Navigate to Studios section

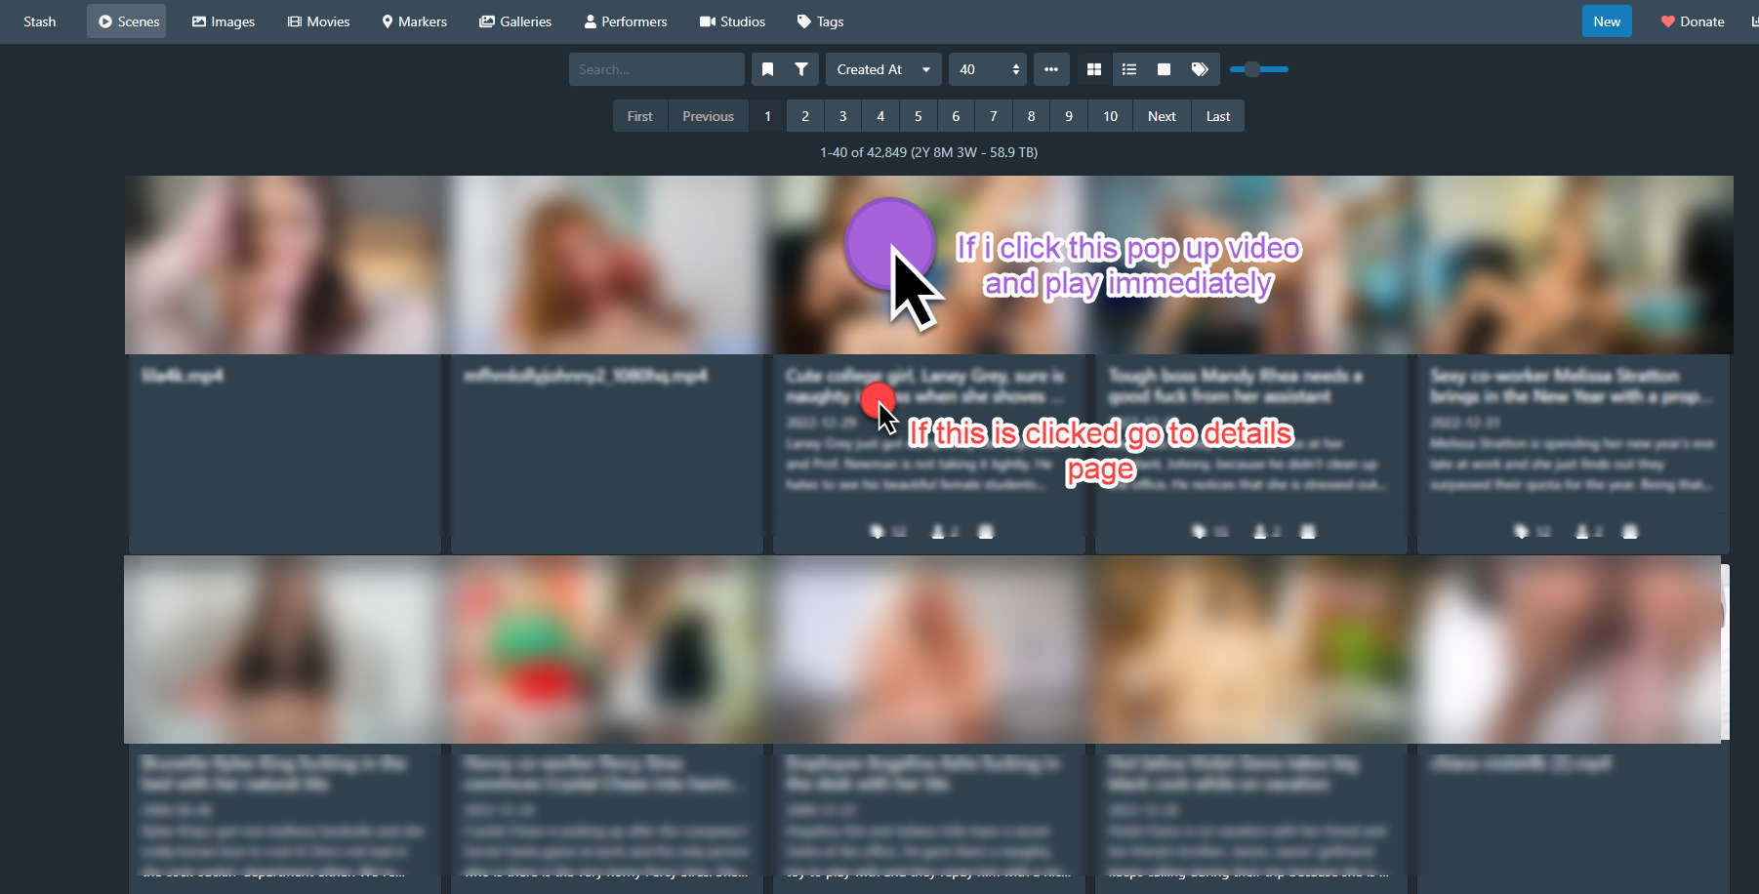[732, 21]
